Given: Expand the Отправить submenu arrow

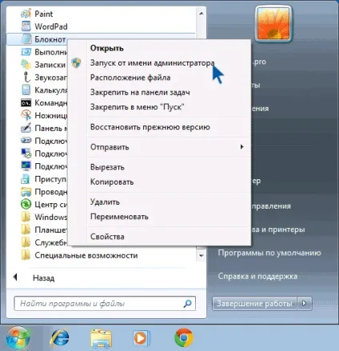Looking at the screenshot, I should (241, 147).
